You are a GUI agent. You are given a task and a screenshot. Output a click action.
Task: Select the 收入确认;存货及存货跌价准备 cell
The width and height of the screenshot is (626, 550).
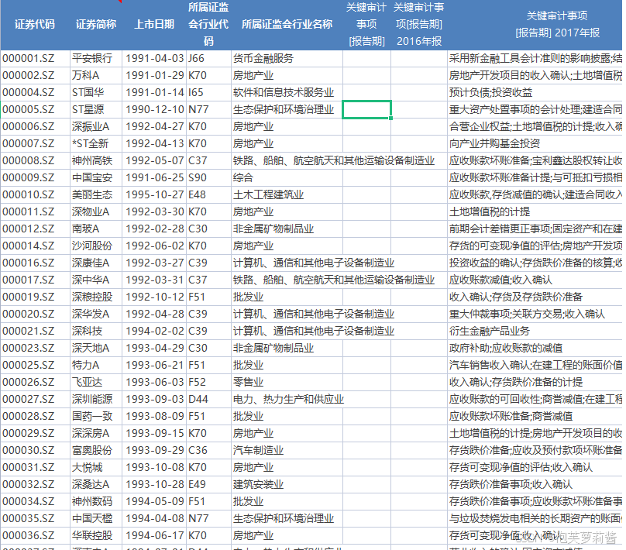pyautogui.click(x=535, y=297)
